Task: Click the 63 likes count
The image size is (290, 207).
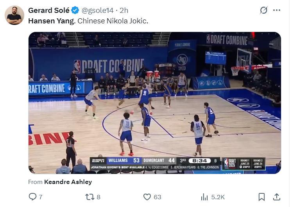Action: [x=158, y=197]
